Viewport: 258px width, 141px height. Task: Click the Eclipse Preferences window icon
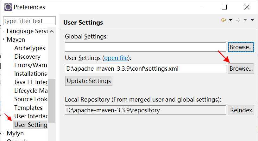click(8, 7)
